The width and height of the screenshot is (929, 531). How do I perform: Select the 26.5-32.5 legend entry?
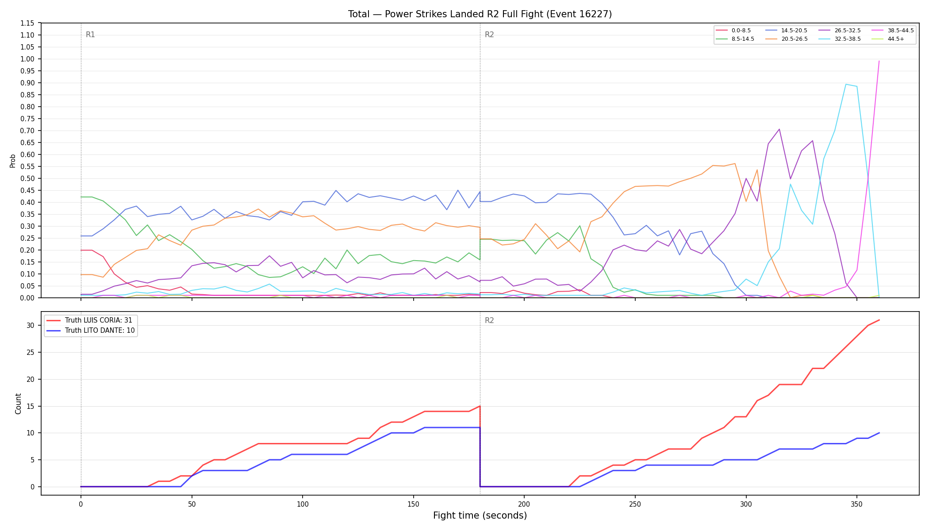(x=840, y=31)
